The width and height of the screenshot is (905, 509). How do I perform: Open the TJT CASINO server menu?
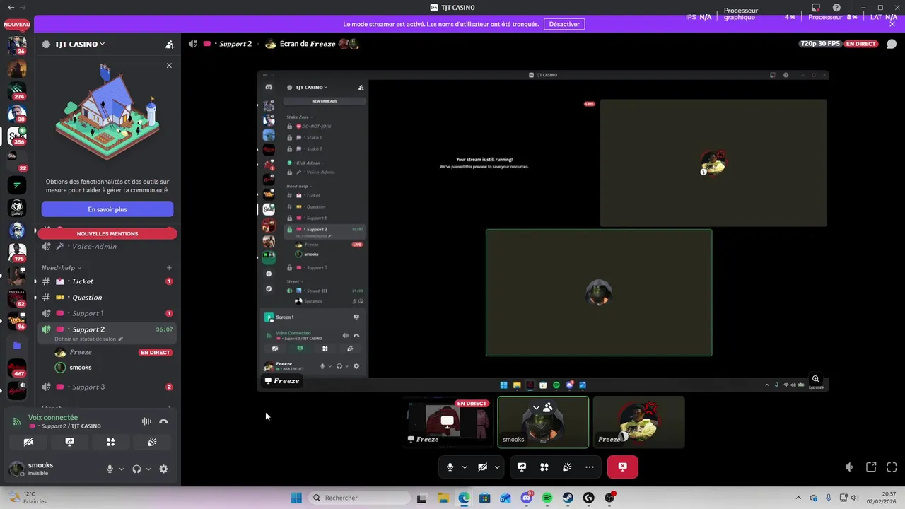point(79,44)
